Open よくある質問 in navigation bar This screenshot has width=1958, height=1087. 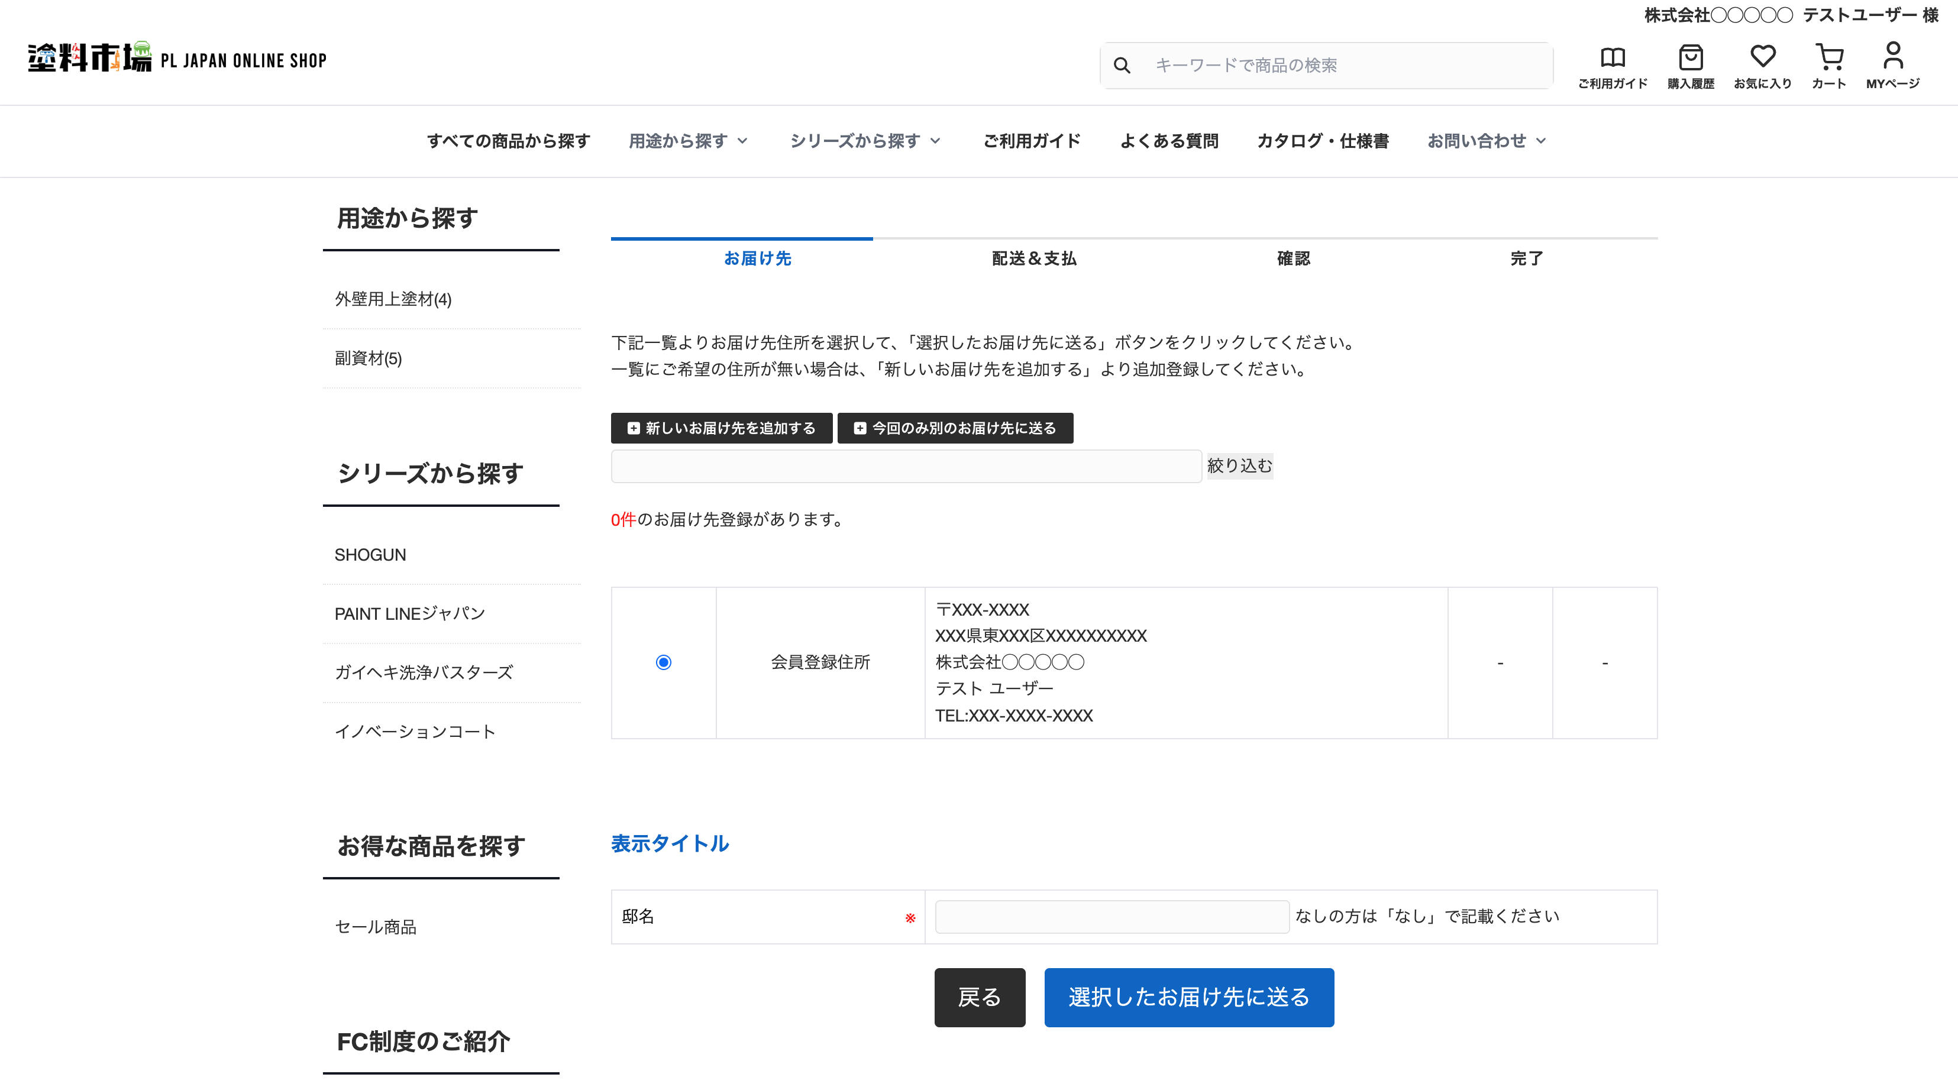pos(1168,141)
